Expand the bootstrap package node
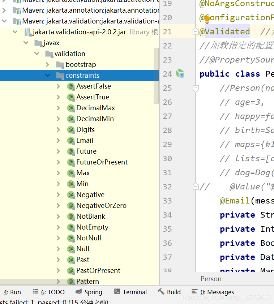Screen dimensions: 274x304 (47, 65)
